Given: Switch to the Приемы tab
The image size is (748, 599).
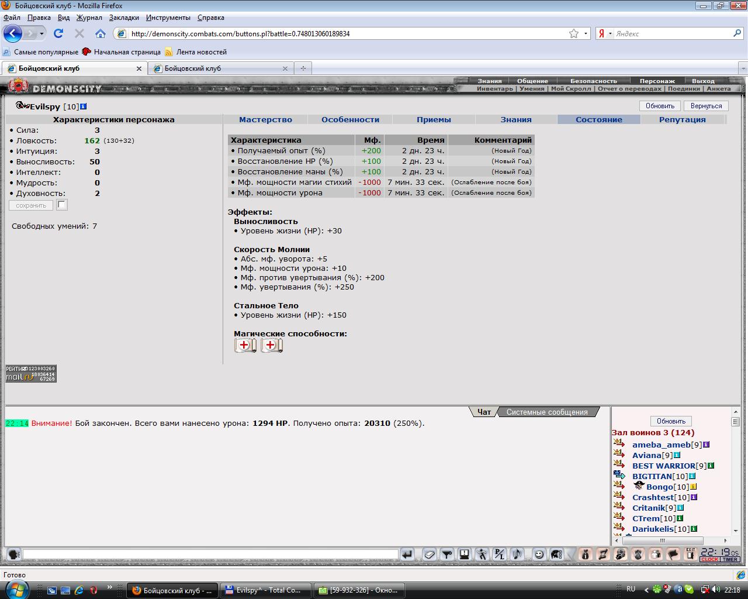Looking at the screenshot, I should pos(434,119).
